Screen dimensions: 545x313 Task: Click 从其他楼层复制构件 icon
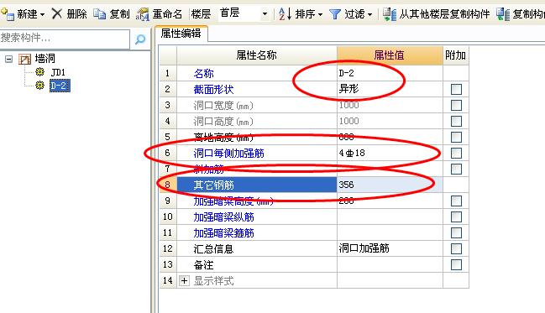tap(390, 14)
